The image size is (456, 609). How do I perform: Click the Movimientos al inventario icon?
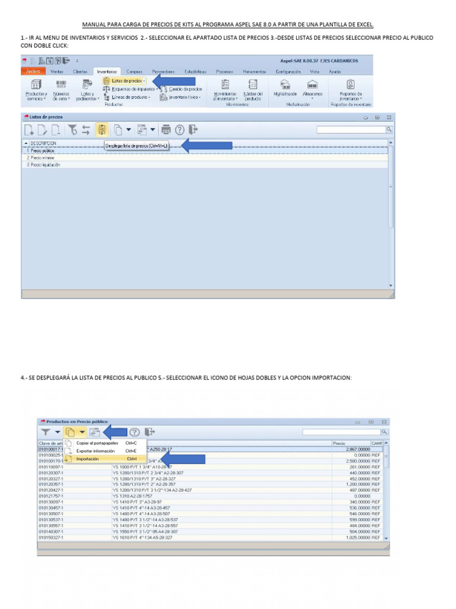tap(225, 90)
